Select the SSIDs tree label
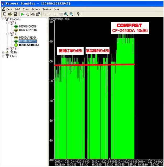This screenshot has height=167, width=164. 14,52
